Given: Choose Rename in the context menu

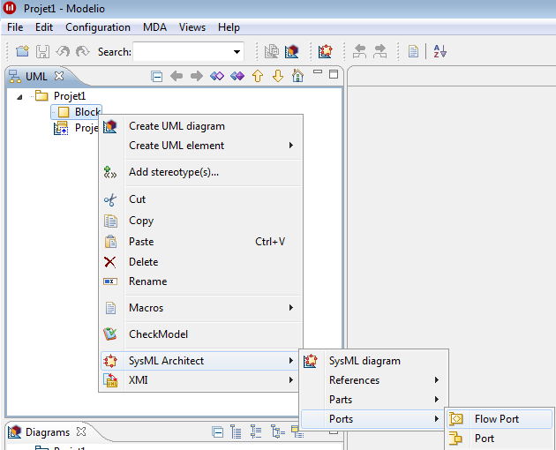Looking at the screenshot, I should (199, 281).
